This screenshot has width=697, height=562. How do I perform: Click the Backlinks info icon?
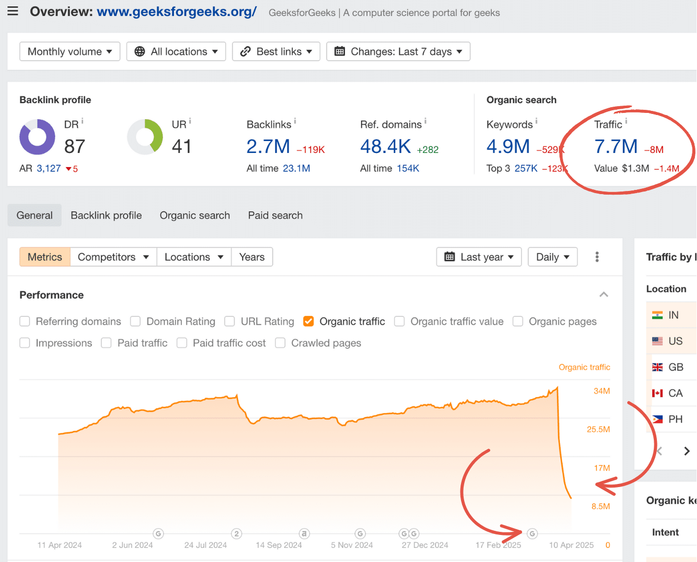pos(295,121)
